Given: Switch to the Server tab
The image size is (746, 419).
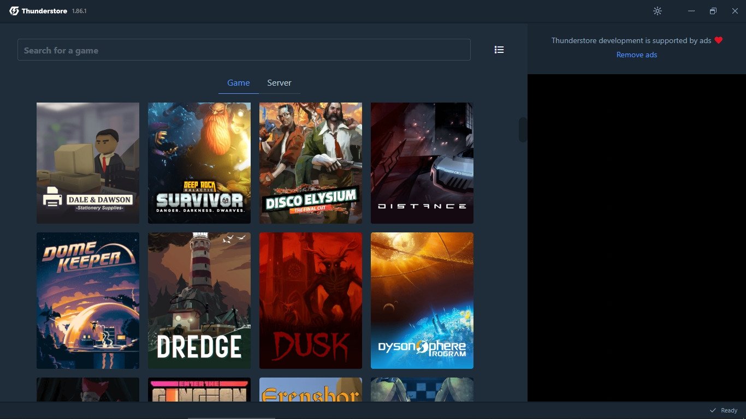Looking at the screenshot, I should point(279,83).
